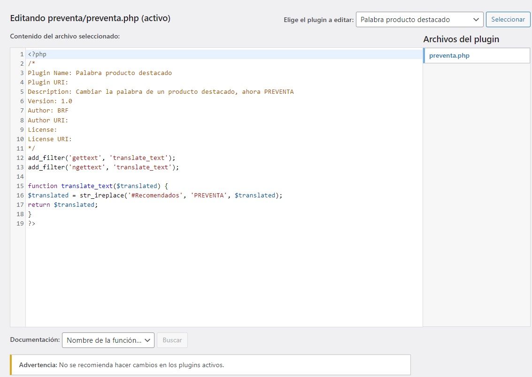Click line number 16 in the gutter
The height and width of the screenshot is (377, 532).
(x=20, y=196)
